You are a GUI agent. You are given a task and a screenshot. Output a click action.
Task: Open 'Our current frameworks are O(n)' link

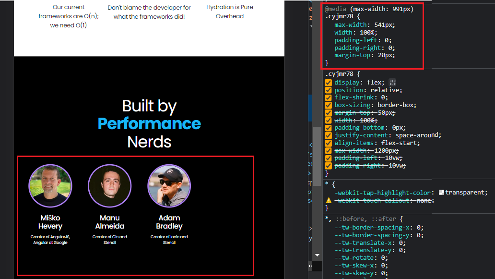[x=69, y=16]
